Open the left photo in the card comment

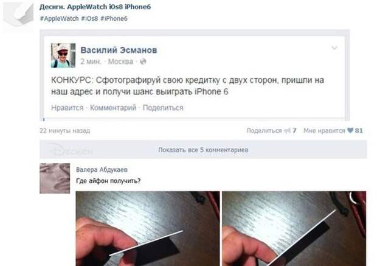coord(148,228)
